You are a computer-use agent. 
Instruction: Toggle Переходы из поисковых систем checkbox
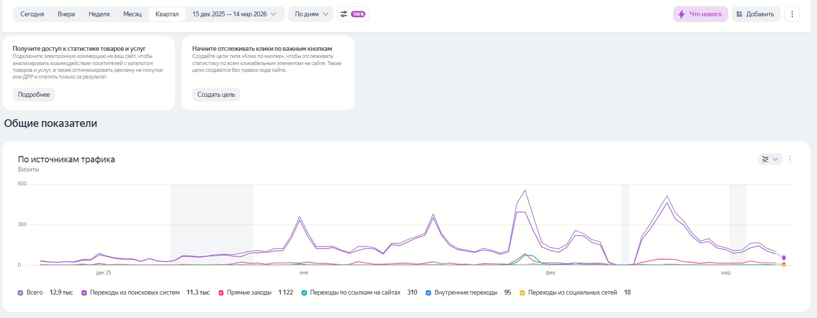point(84,293)
